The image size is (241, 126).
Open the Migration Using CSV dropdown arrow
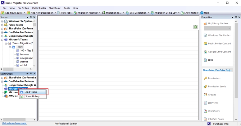179,13
